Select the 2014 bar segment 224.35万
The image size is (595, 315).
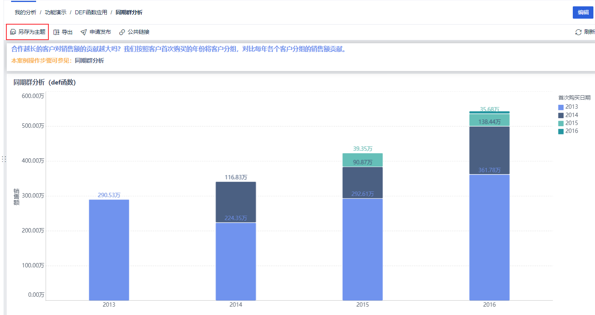(236, 261)
